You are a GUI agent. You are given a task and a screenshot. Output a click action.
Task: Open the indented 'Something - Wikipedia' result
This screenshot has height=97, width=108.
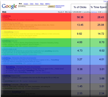click(23, 67)
